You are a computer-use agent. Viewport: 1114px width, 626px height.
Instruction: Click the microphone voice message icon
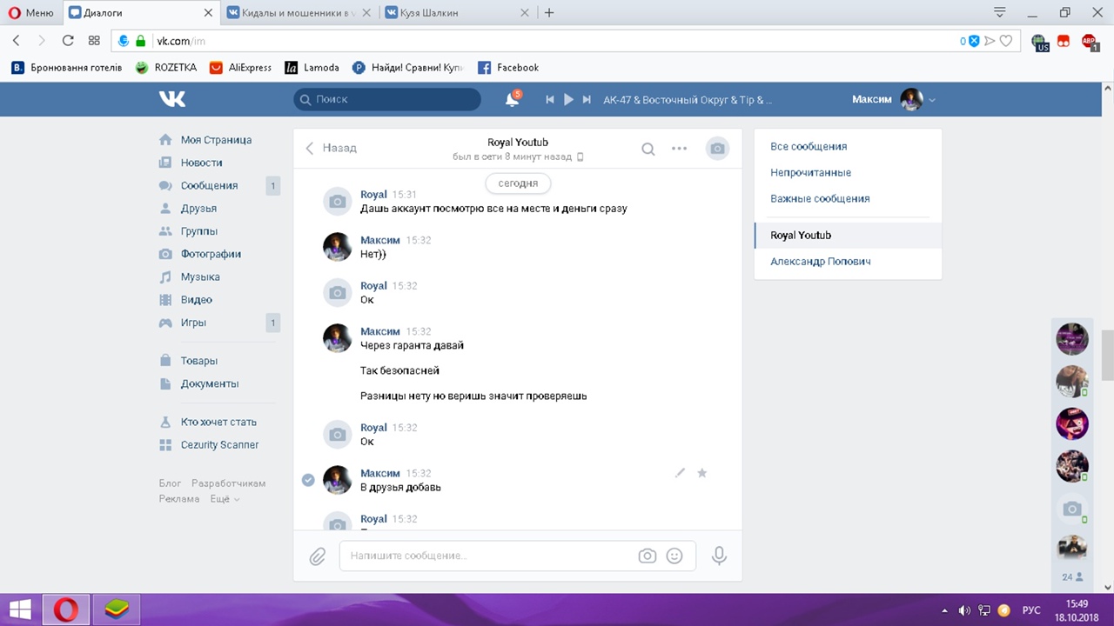[x=719, y=556]
